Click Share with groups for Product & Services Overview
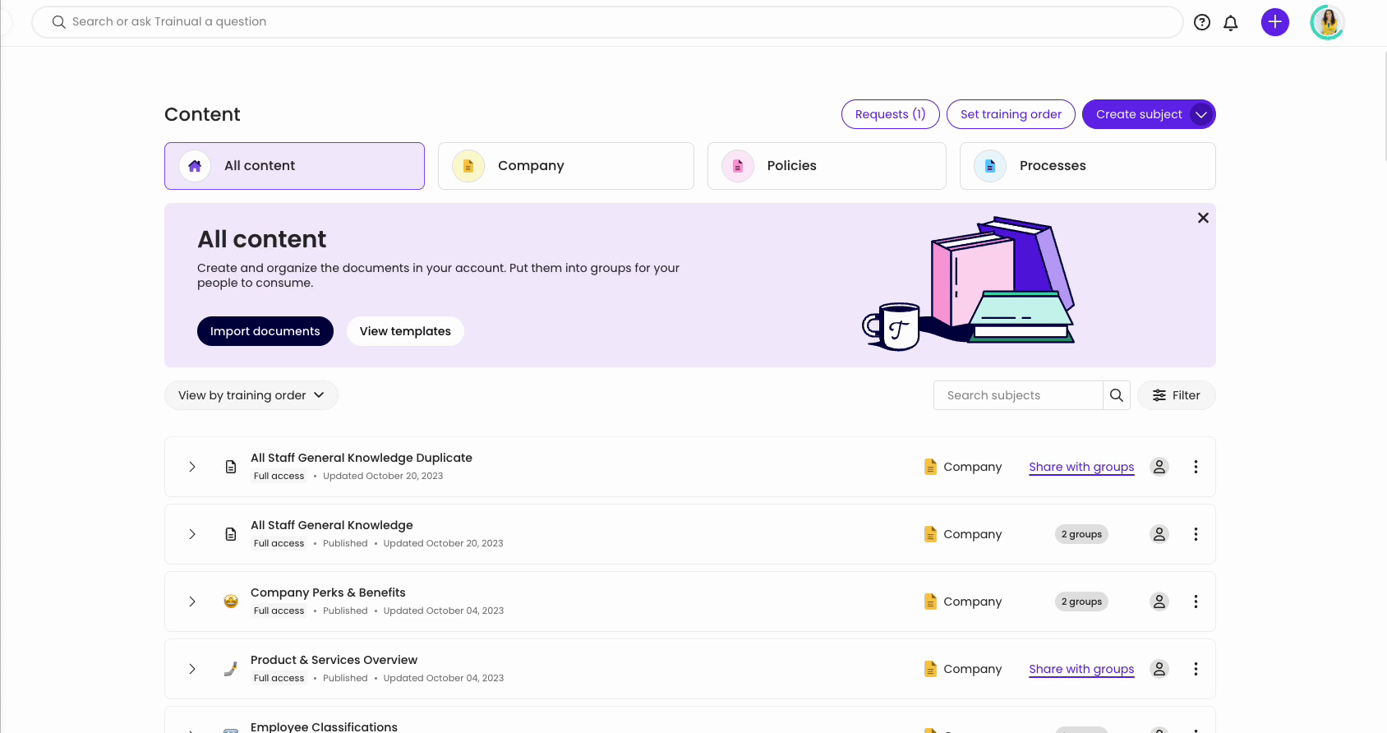The height and width of the screenshot is (733, 1387). pyautogui.click(x=1081, y=669)
